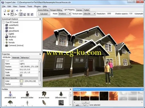Choose the Move tool with four arrows
This screenshot has width=145, height=108.
pyautogui.click(x=8, y=14)
